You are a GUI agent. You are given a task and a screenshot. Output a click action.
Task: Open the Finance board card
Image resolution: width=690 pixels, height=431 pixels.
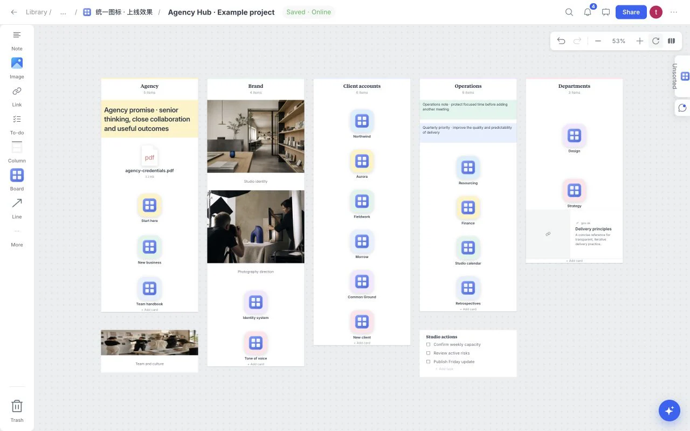click(468, 210)
